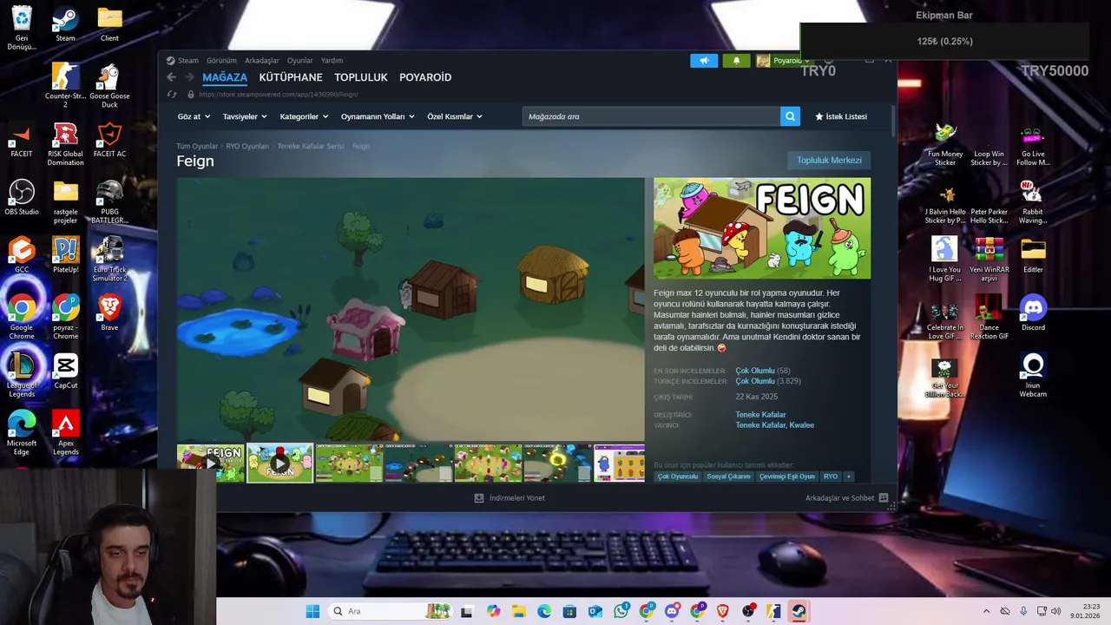Screen dimensions: 1111x625
Task: Click the Mağazada ara search field
Action: [x=651, y=116]
